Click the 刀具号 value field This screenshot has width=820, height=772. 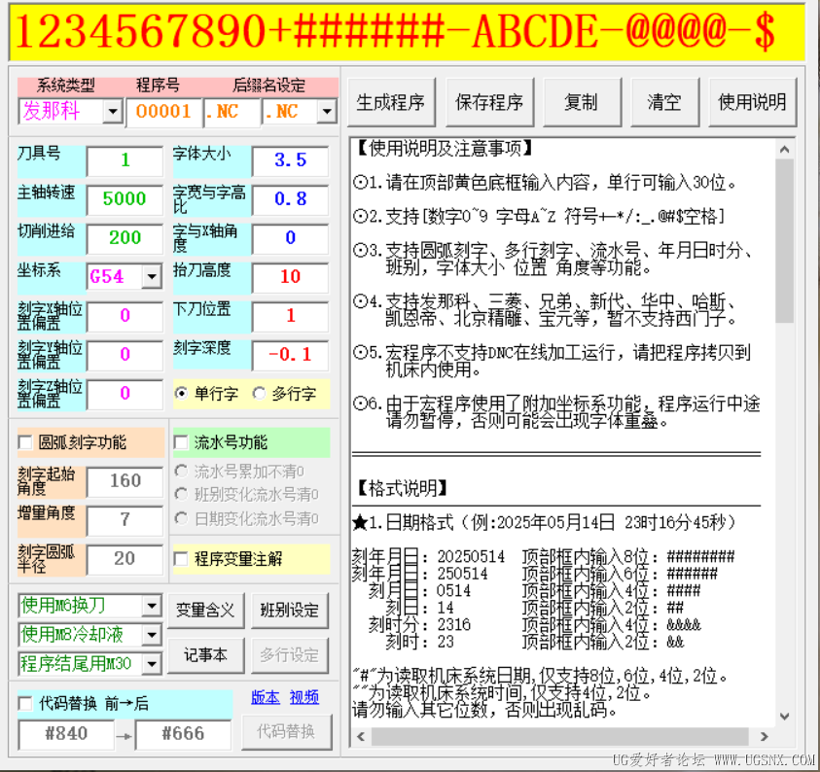pyautogui.click(x=125, y=160)
